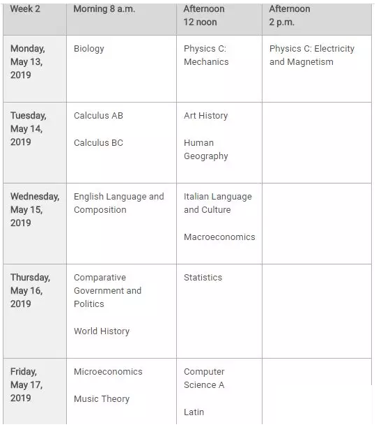The height and width of the screenshot is (427, 376).
Task: Select World History entry
Action: click(x=102, y=331)
